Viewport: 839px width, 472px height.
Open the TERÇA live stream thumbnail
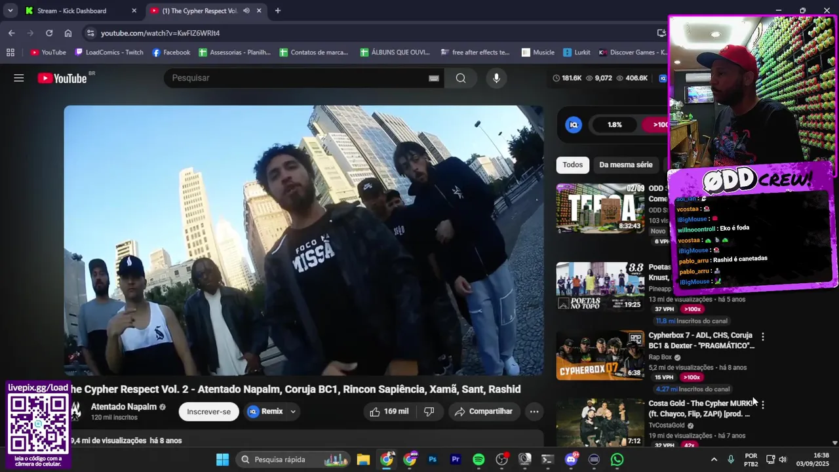coord(600,208)
